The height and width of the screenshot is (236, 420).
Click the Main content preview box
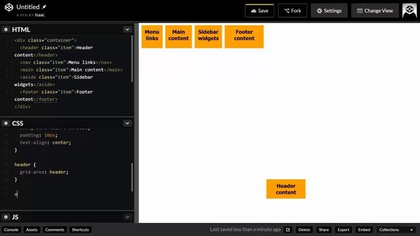(178, 37)
